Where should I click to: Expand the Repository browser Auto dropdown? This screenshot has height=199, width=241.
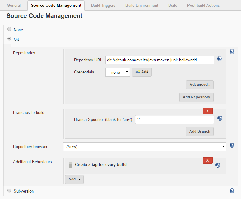144,147
